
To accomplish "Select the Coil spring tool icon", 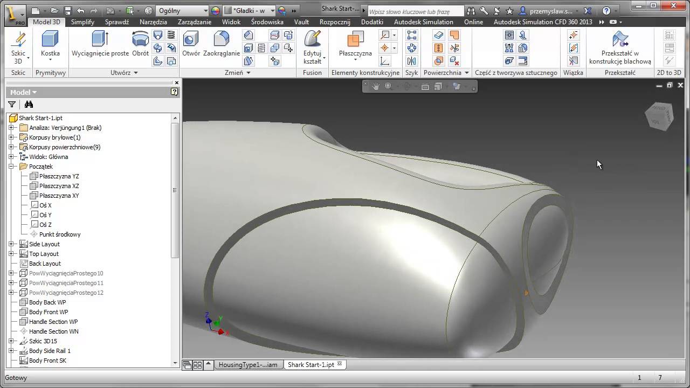I will coord(171,35).
